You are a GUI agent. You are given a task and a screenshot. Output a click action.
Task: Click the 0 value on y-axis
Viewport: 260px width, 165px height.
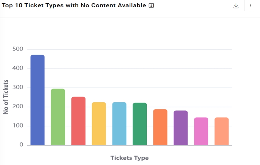click(x=21, y=145)
